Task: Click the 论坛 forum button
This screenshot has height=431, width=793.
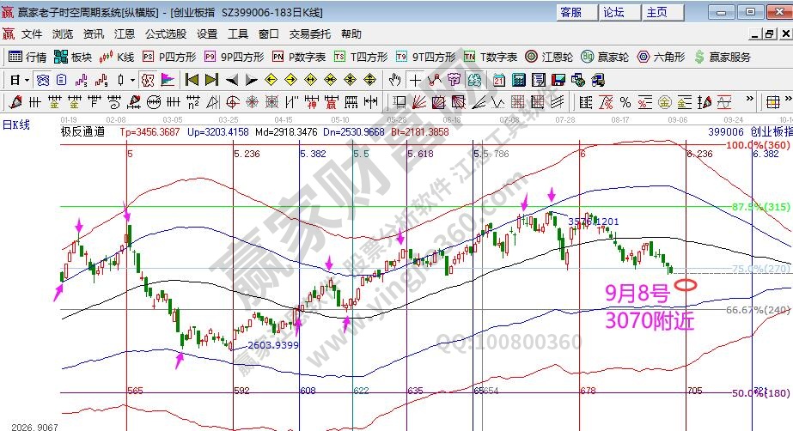Action: pyautogui.click(x=614, y=12)
